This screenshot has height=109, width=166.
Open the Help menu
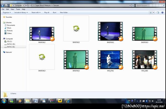(x=24, y=9)
